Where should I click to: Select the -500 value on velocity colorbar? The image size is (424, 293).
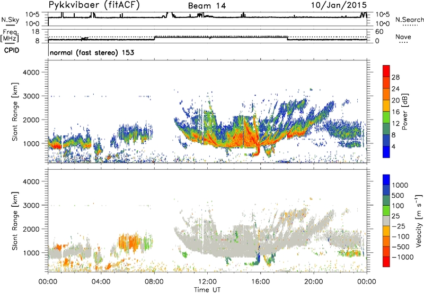pyautogui.click(x=401, y=247)
